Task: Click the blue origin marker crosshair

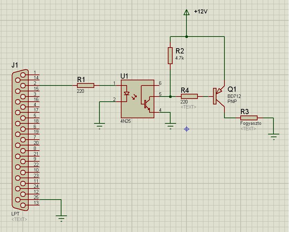Action: [186, 129]
